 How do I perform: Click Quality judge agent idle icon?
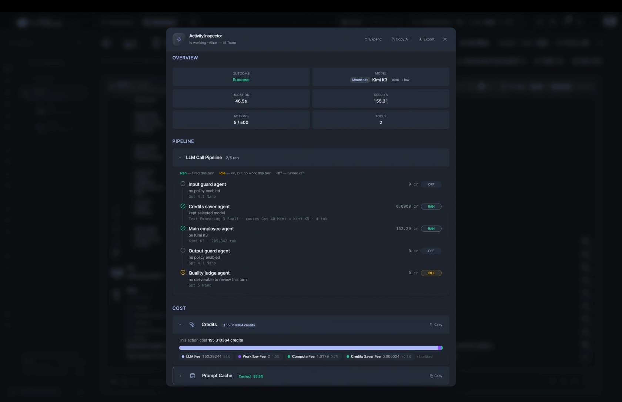coord(183,272)
